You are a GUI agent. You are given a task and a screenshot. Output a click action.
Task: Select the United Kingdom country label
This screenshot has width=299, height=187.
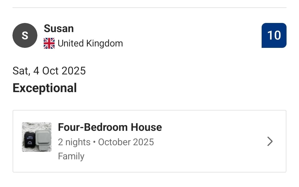pos(90,43)
